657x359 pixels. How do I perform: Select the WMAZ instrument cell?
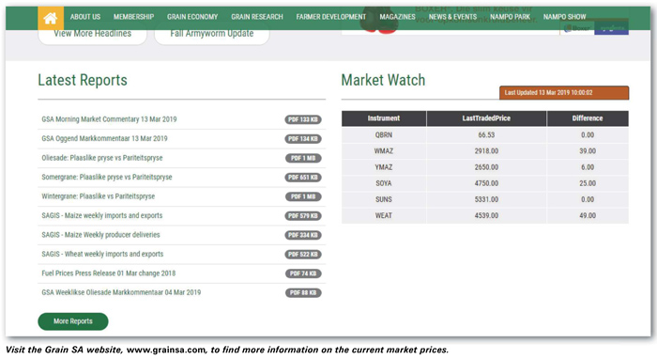[384, 151]
